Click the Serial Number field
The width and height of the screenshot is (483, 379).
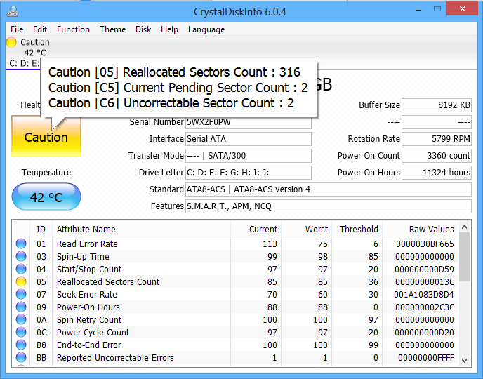point(248,122)
